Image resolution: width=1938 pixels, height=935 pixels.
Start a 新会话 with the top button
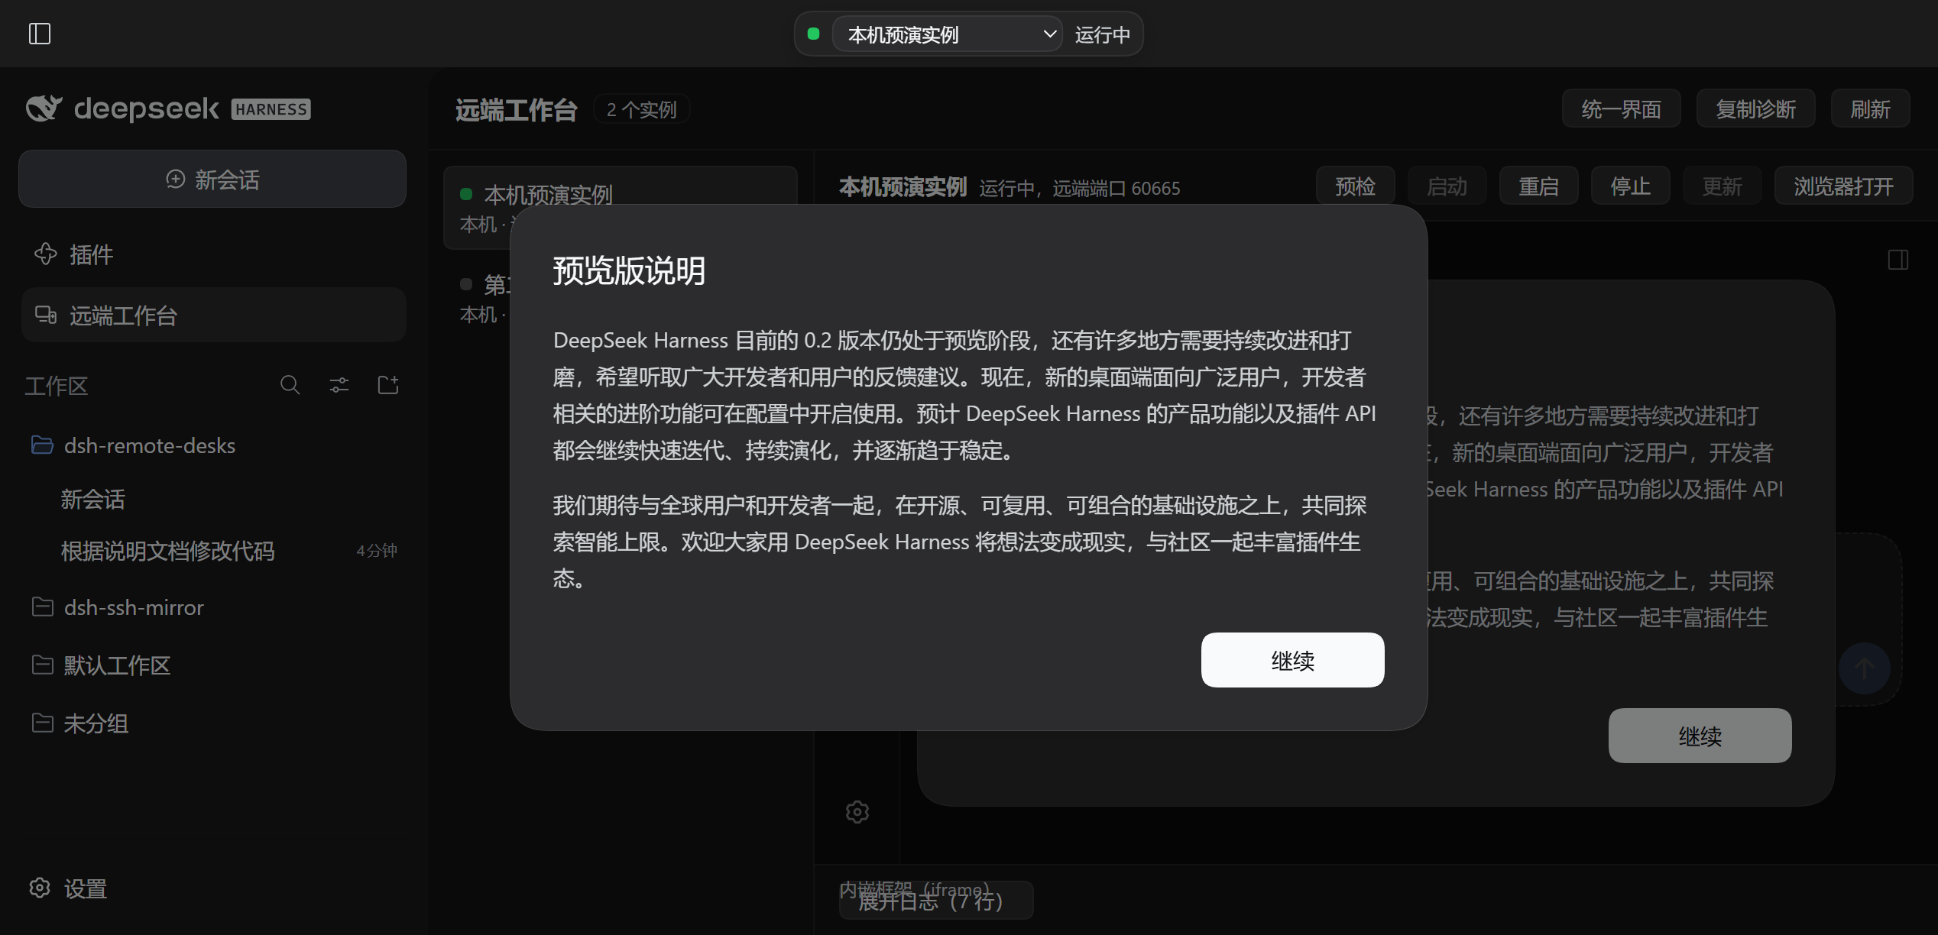[x=212, y=179]
